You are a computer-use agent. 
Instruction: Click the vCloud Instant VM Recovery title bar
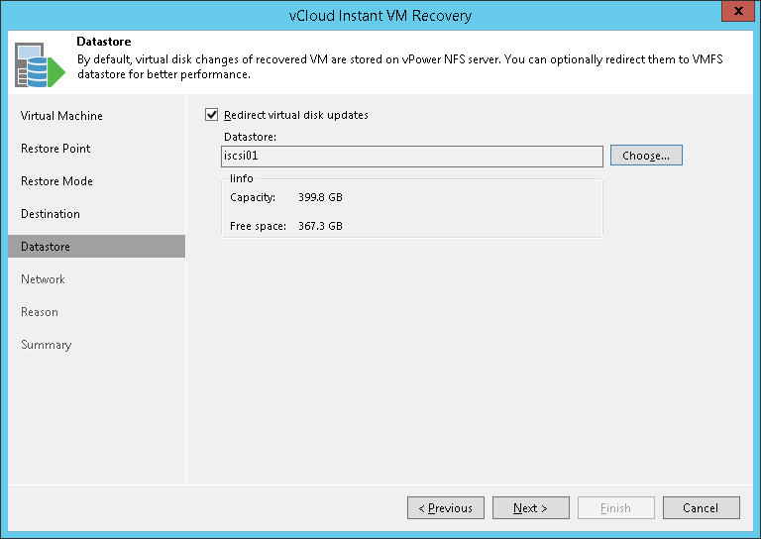380,15
